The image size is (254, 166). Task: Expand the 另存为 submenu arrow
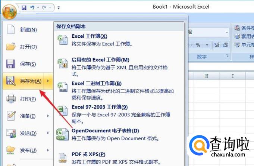[48, 81]
